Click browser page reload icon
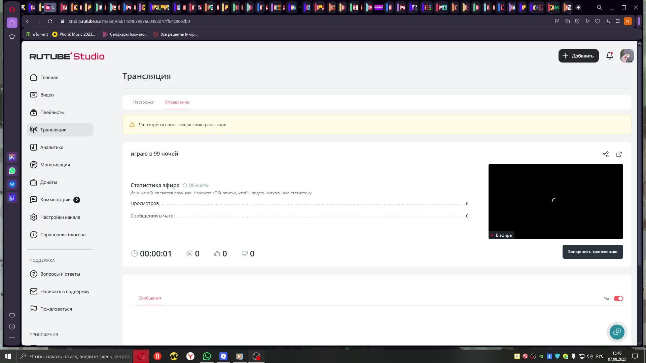The height and width of the screenshot is (363, 646). coord(50,21)
